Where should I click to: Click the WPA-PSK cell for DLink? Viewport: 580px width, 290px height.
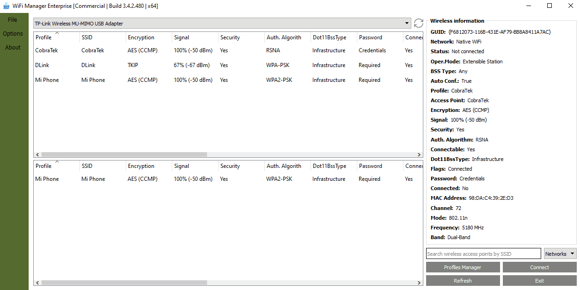(278, 65)
